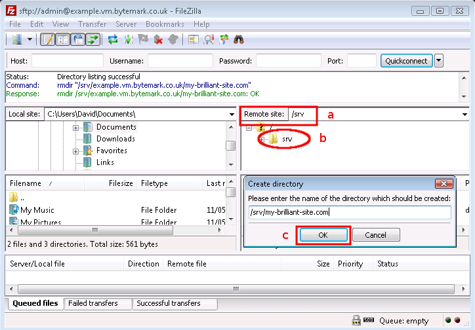Expand the srv remote folder node
The height and width of the screenshot is (330, 475).
[262, 139]
